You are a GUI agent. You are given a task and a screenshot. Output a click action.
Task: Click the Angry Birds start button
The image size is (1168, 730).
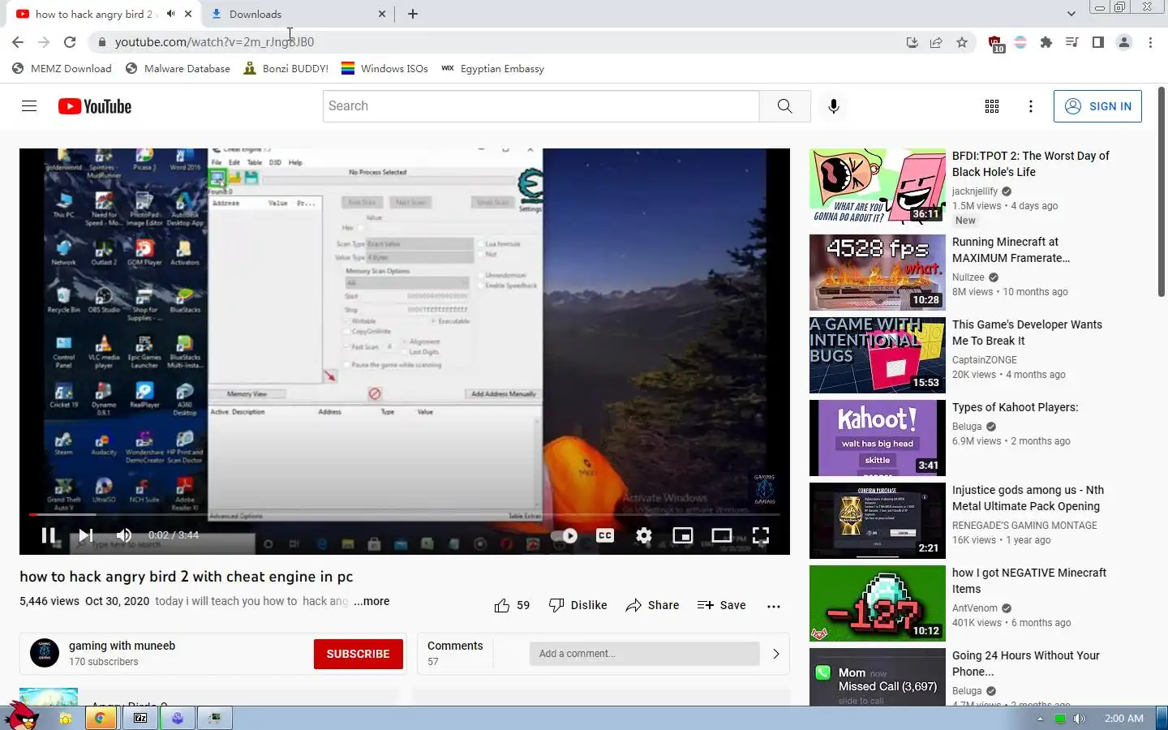click(21, 716)
